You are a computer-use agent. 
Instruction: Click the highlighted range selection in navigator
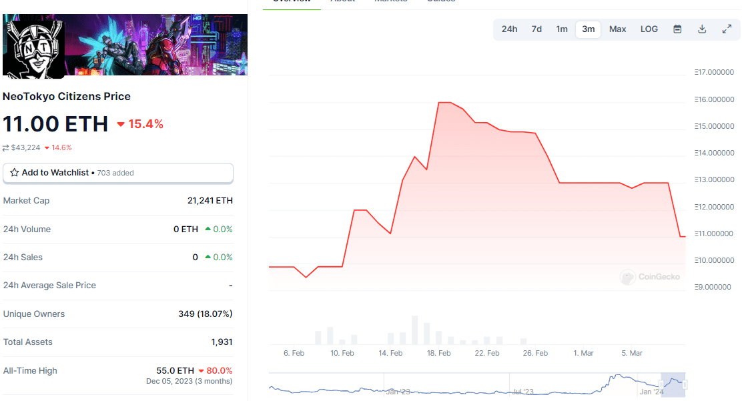coord(673,384)
